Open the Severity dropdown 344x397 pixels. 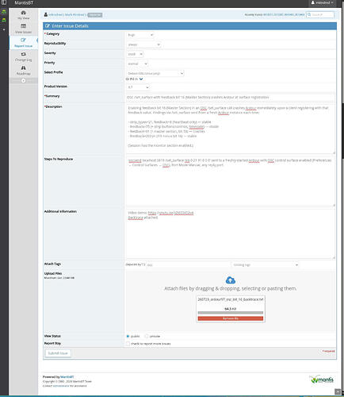point(135,54)
